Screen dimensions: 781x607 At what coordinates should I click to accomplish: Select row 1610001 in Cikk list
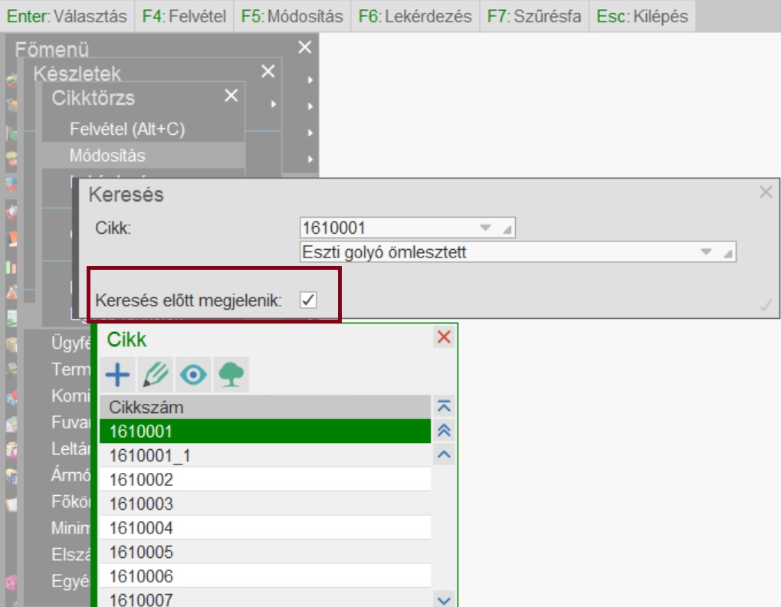[x=265, y=431]
